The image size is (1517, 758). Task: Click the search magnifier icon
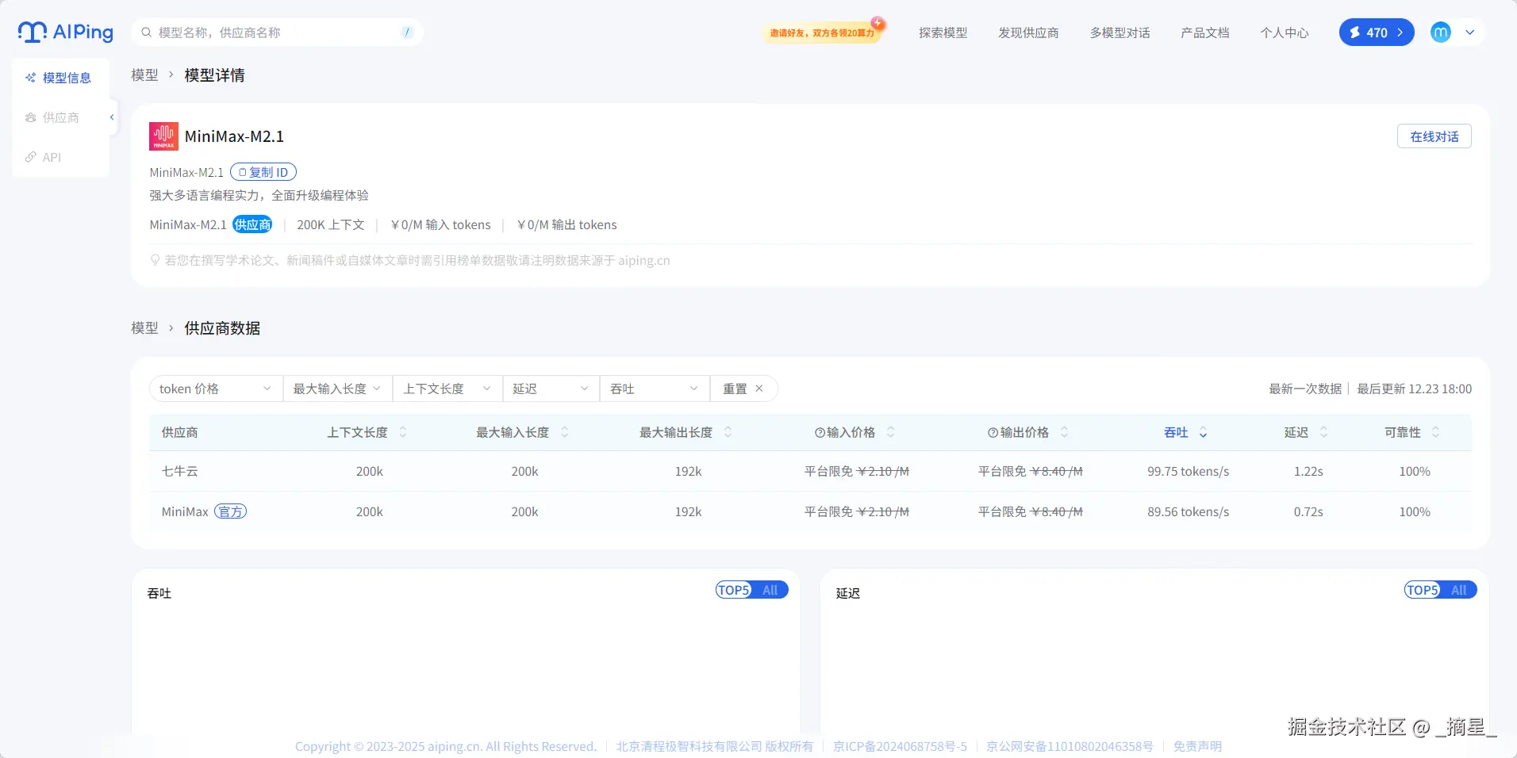pos(146,33)
